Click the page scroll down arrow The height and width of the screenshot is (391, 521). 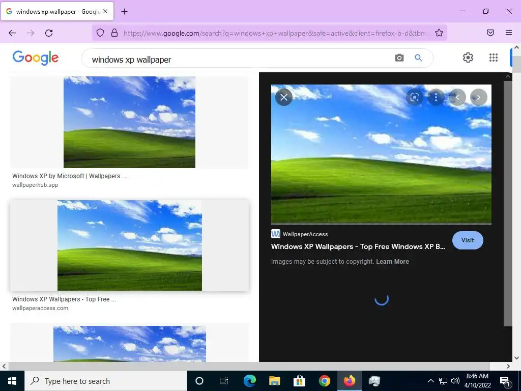click(517, 358)
